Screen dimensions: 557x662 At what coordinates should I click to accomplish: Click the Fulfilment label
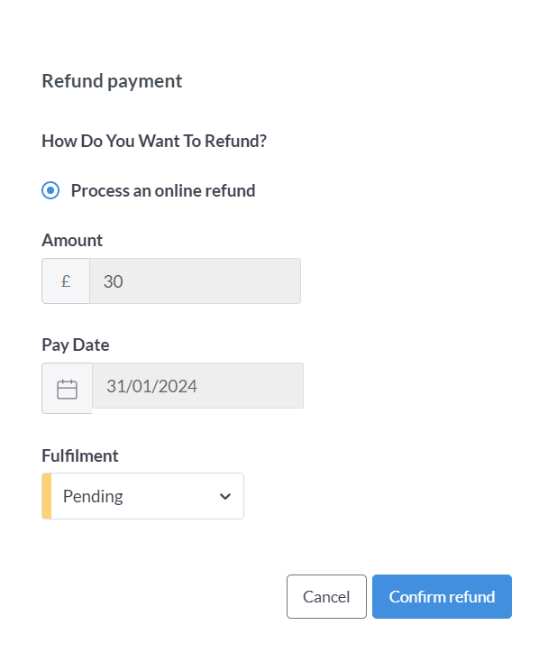pyautogui.click(x=80, y=456)
